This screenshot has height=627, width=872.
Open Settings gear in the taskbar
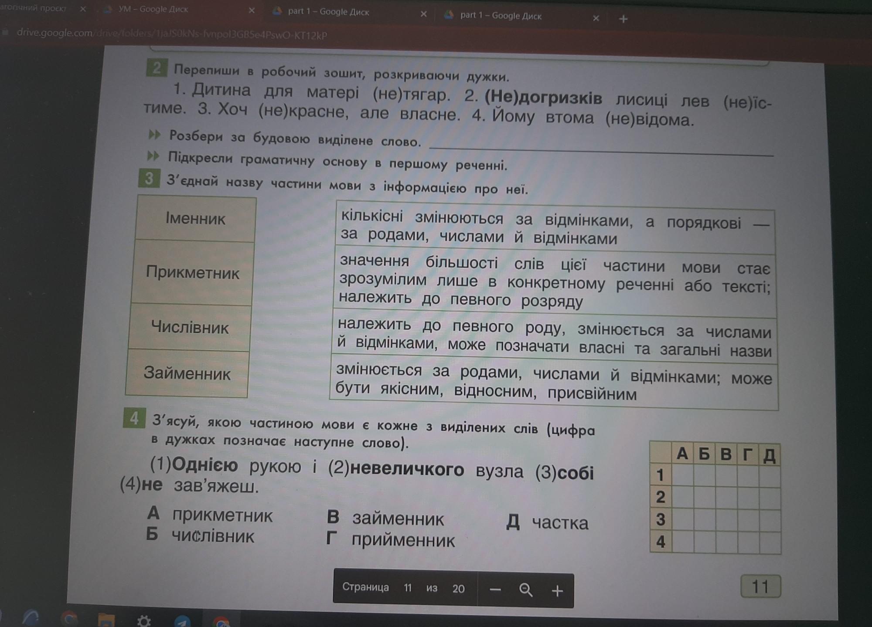[143, 620]
